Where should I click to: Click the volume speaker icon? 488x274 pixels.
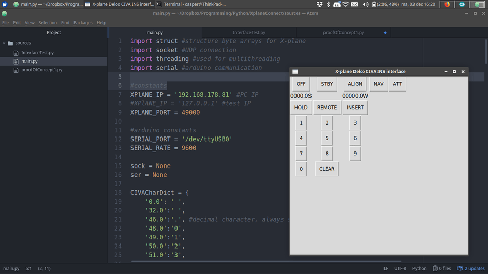366,4
